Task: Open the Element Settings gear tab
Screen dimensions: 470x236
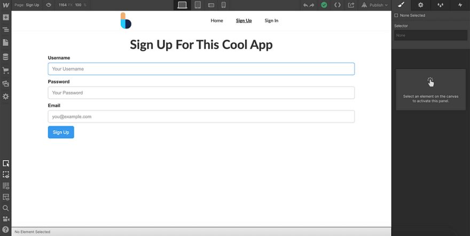Action: pyautogui.click(x=420, y=5)
